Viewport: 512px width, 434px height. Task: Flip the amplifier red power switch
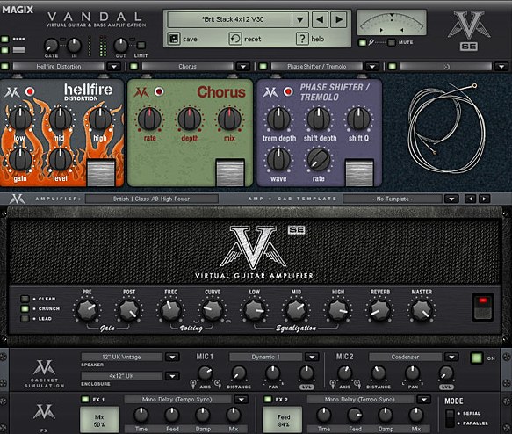(483, 307)
